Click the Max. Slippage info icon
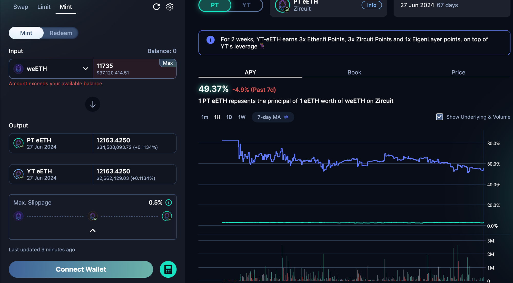513x283 pixels. tap(169, 203)
